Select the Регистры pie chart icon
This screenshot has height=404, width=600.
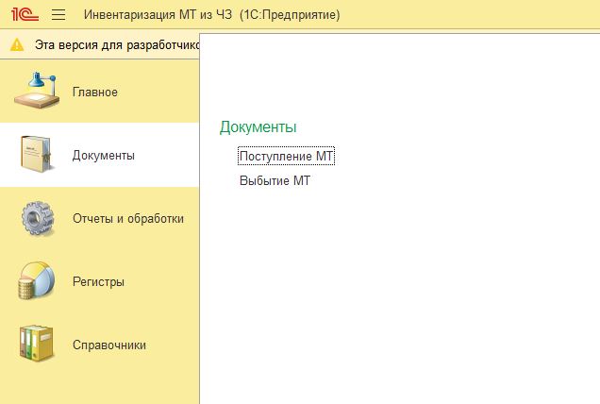coord(37,280)
